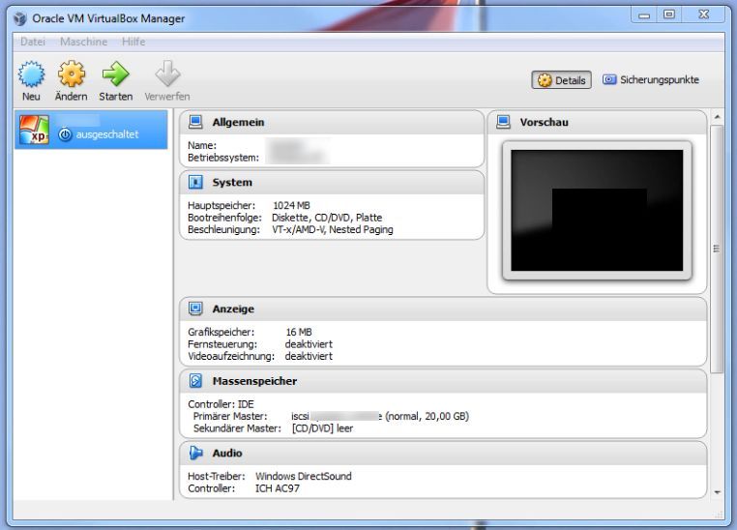
Task: Open the Hilfe menu
Action: pyautogui.click(x=133, y=42)
